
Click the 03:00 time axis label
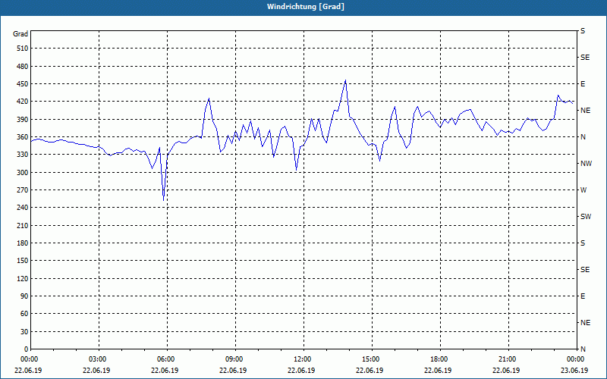pos(99,359)
